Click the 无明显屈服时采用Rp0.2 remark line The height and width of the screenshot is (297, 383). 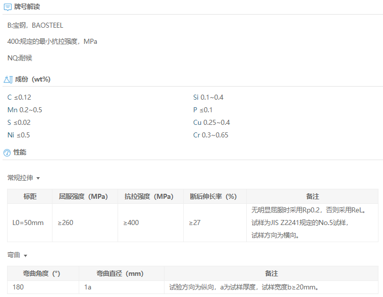tap(309, 210)
